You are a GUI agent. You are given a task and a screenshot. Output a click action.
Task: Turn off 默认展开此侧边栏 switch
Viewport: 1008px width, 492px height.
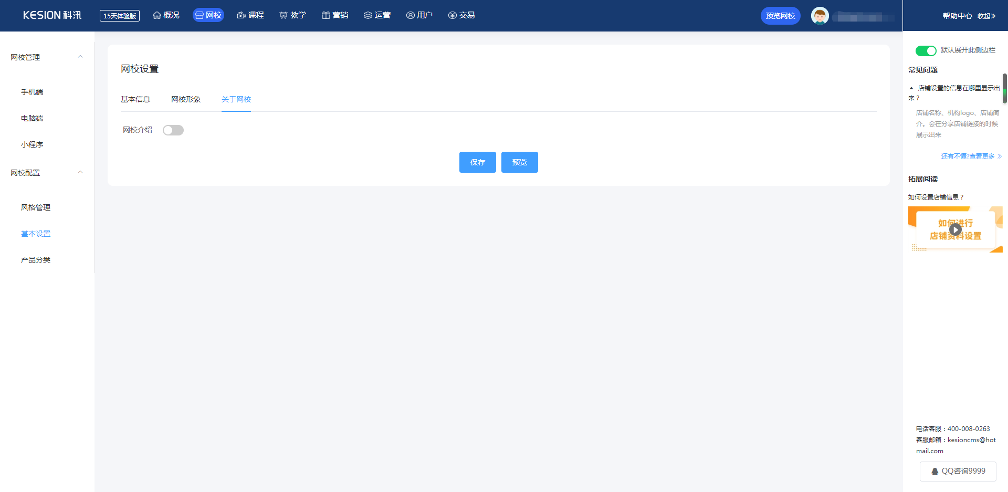pyautogui.click(x=926, y=50)
